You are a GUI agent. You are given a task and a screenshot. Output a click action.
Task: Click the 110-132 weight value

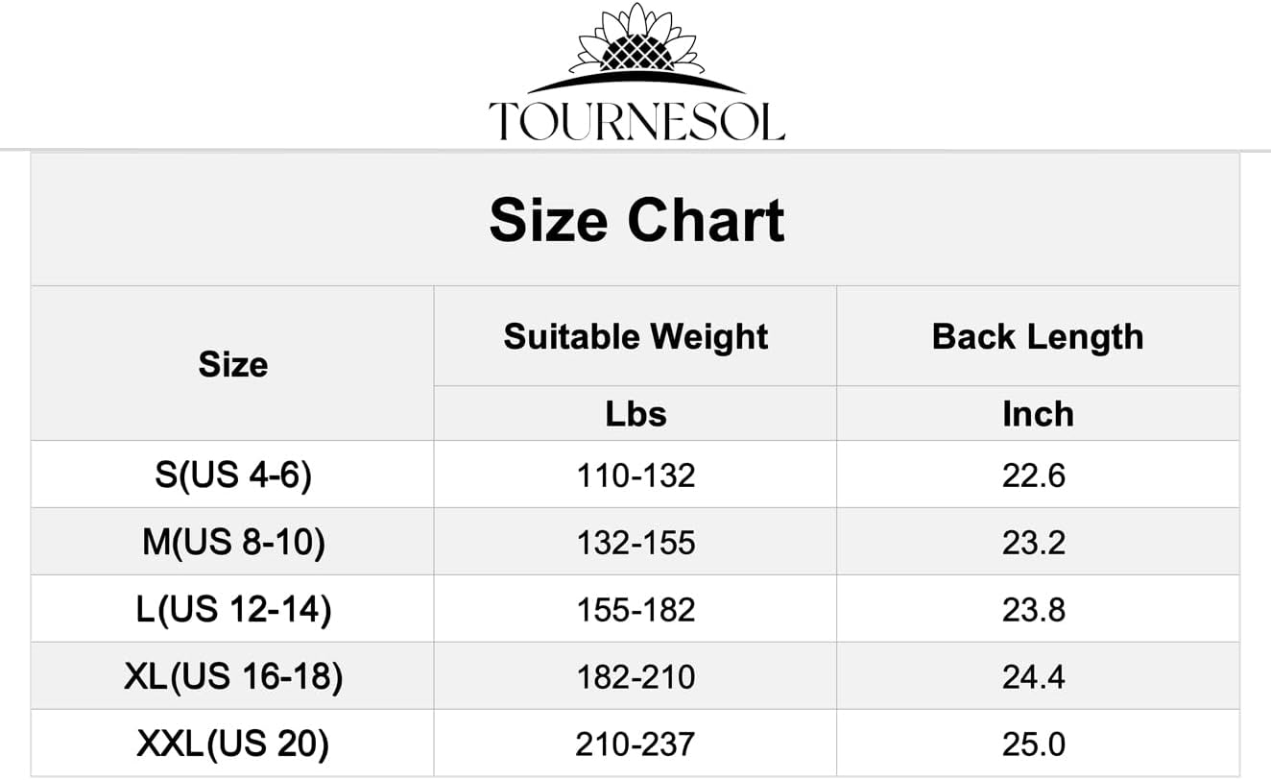tap(635, 475)
